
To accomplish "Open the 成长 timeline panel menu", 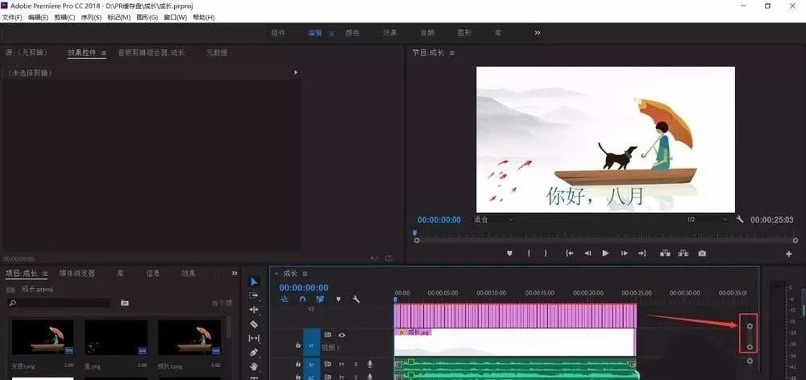I will 305,274.
